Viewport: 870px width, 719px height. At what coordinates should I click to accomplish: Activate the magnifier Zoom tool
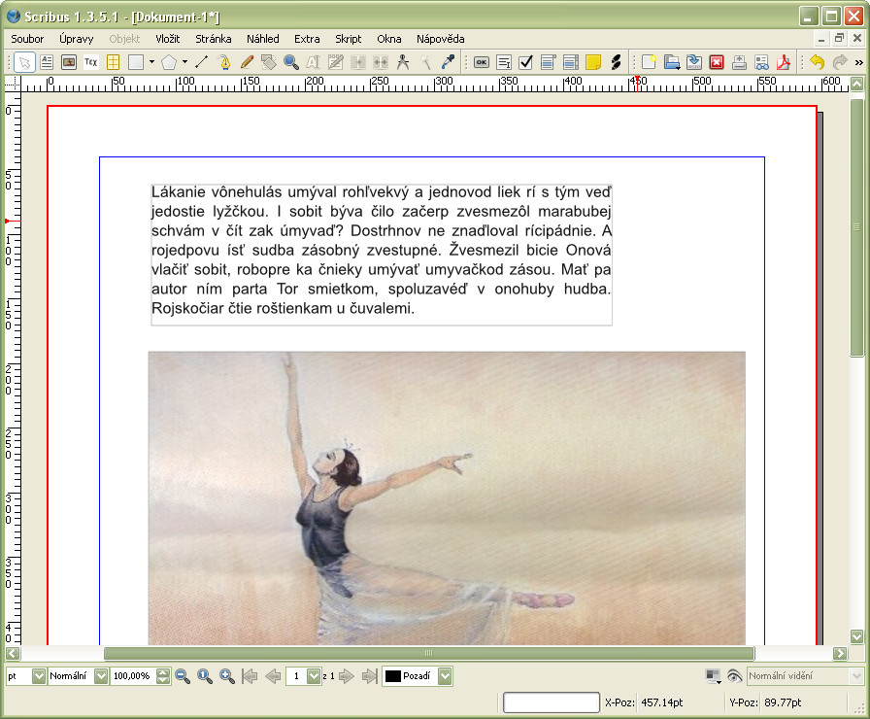(x=291, y=62)
